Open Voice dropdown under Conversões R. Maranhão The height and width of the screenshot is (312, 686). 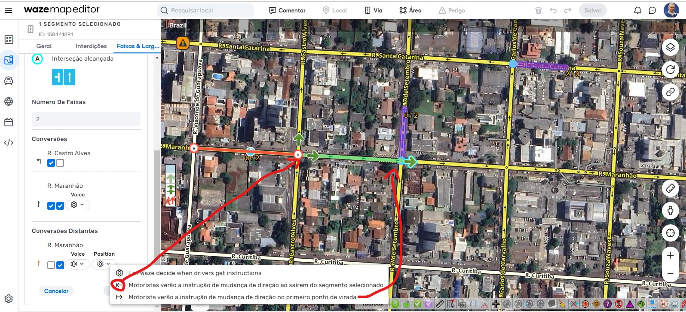click(x=77, y=205)
